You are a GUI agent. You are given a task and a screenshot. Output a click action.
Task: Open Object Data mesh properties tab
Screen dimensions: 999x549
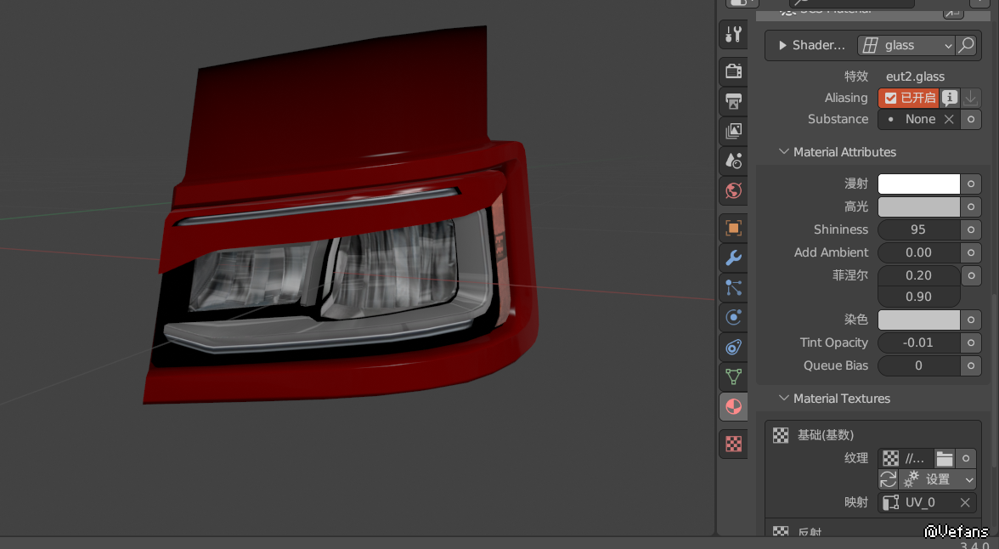point(733,376)
